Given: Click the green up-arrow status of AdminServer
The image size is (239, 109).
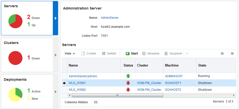Looking at the screenshot, I should 128,76.
